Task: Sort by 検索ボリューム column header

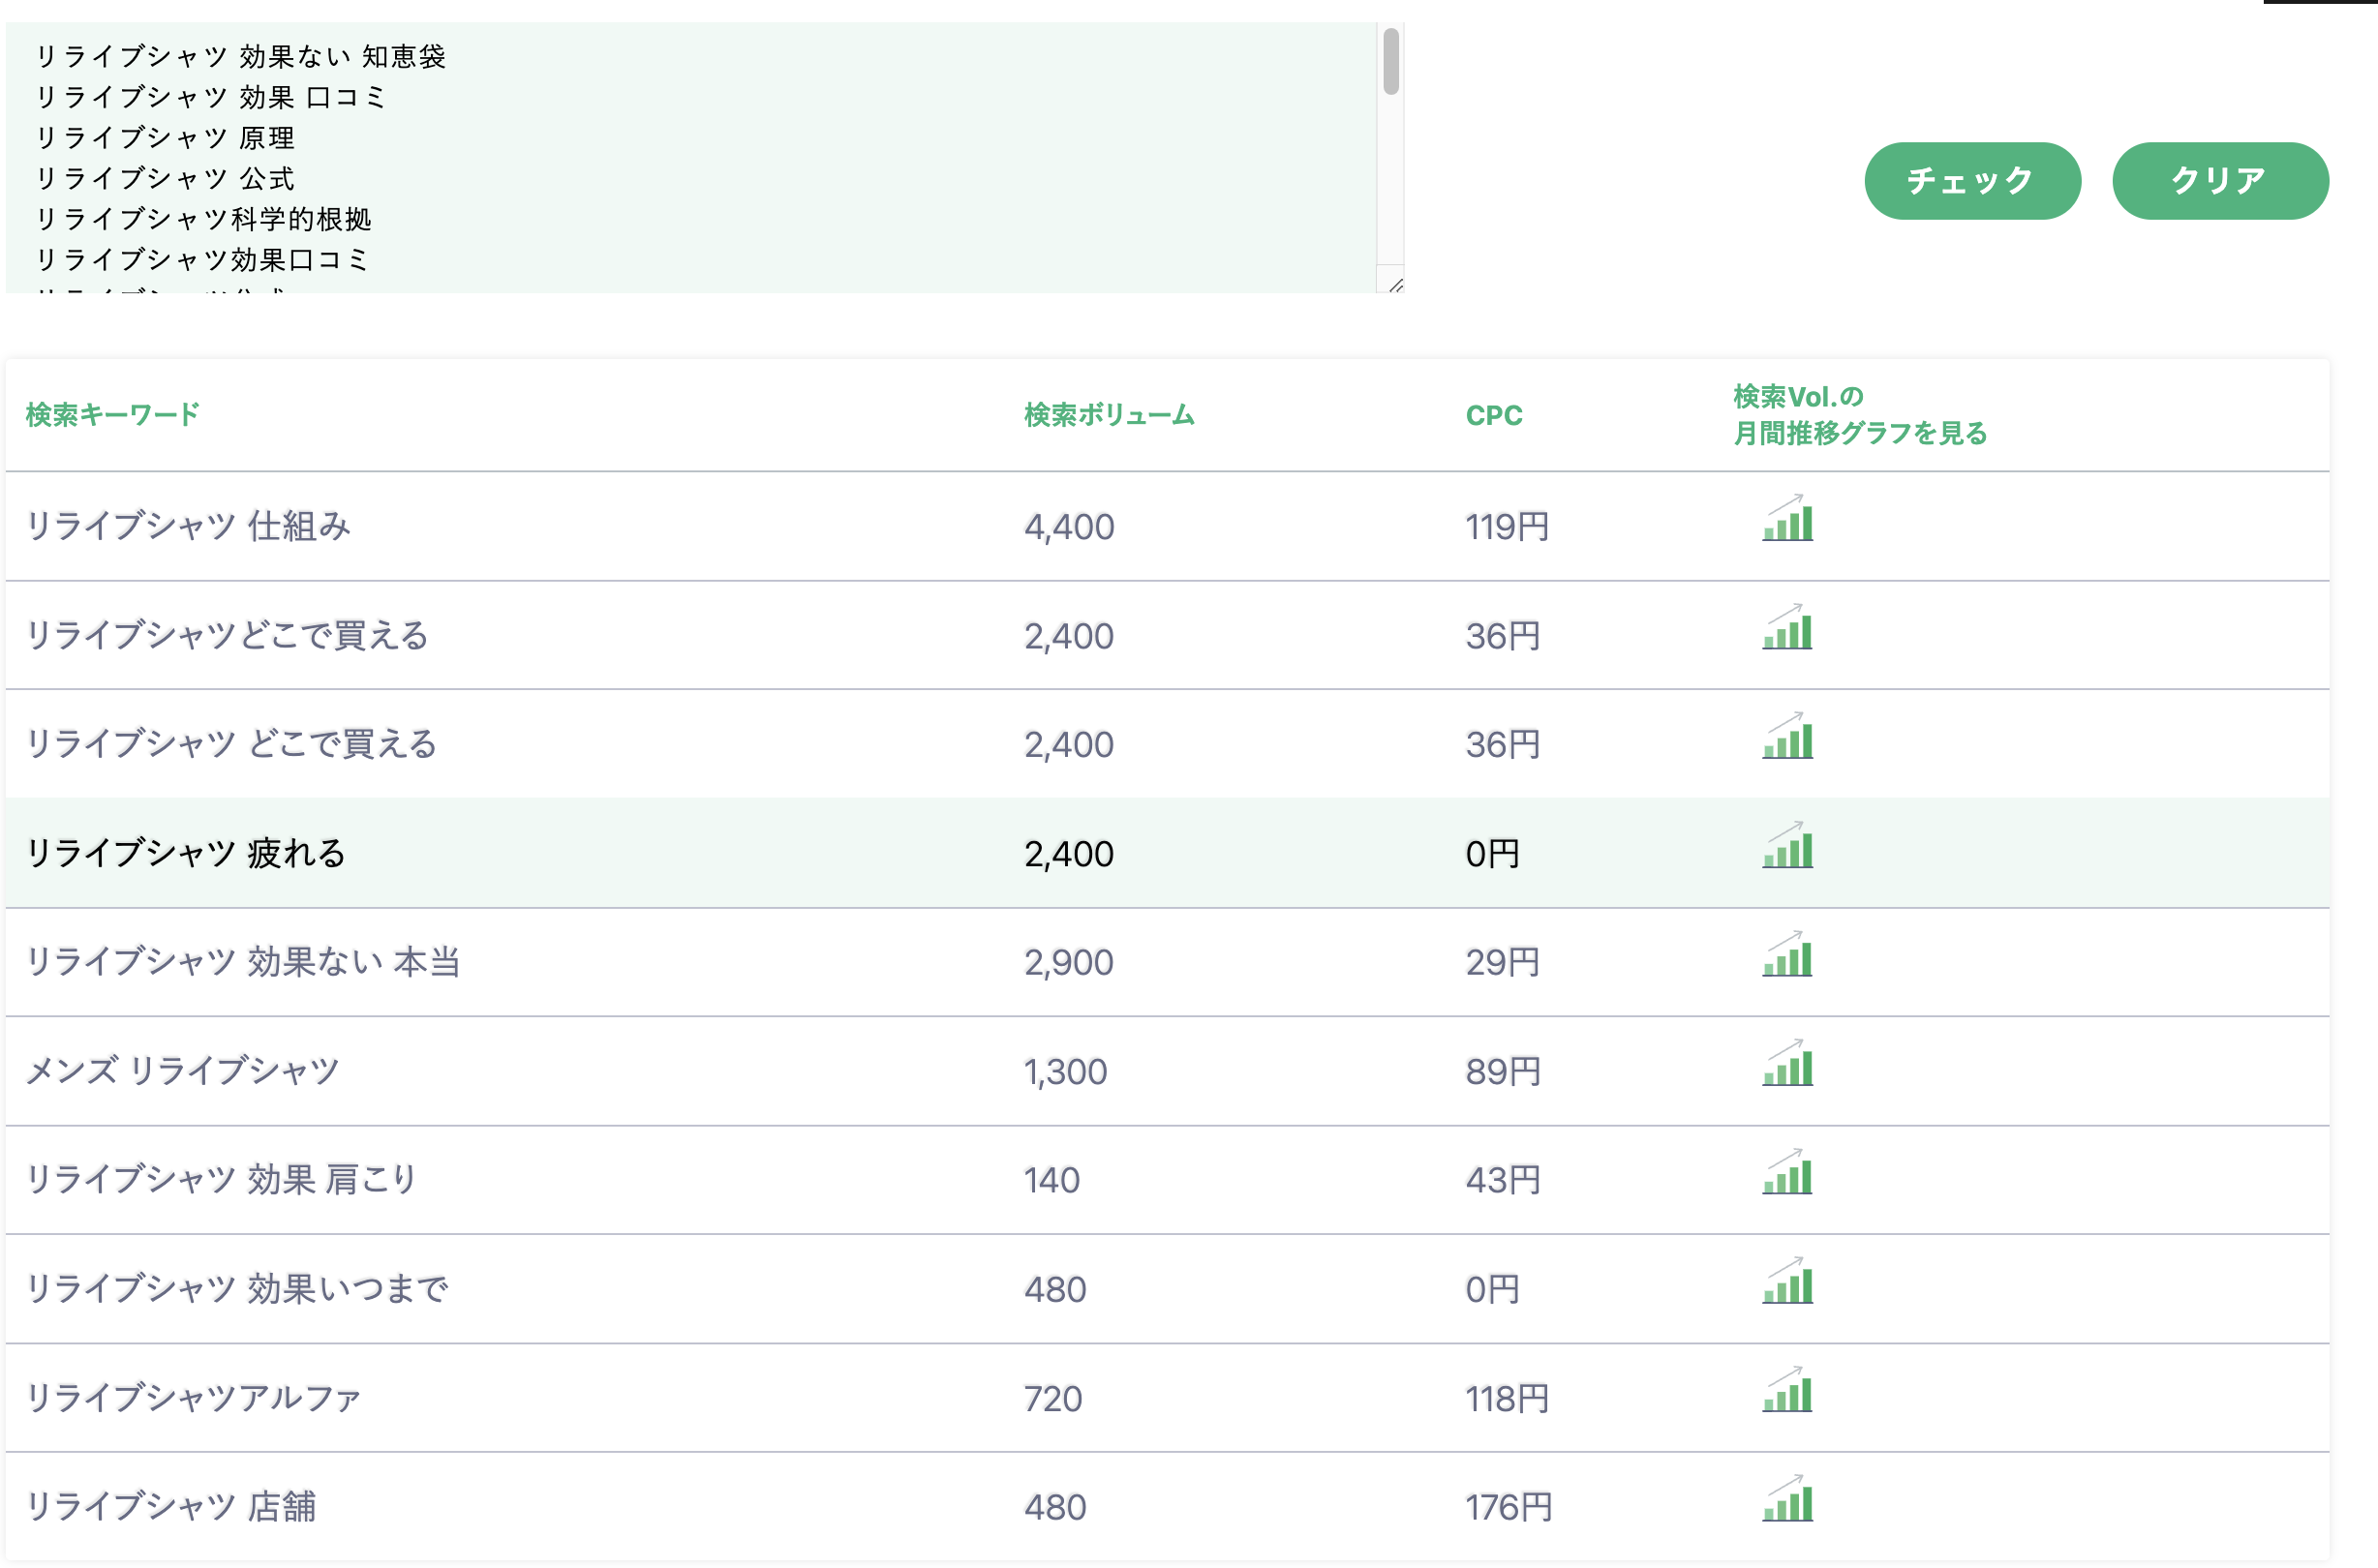Action: point(1109,415)
